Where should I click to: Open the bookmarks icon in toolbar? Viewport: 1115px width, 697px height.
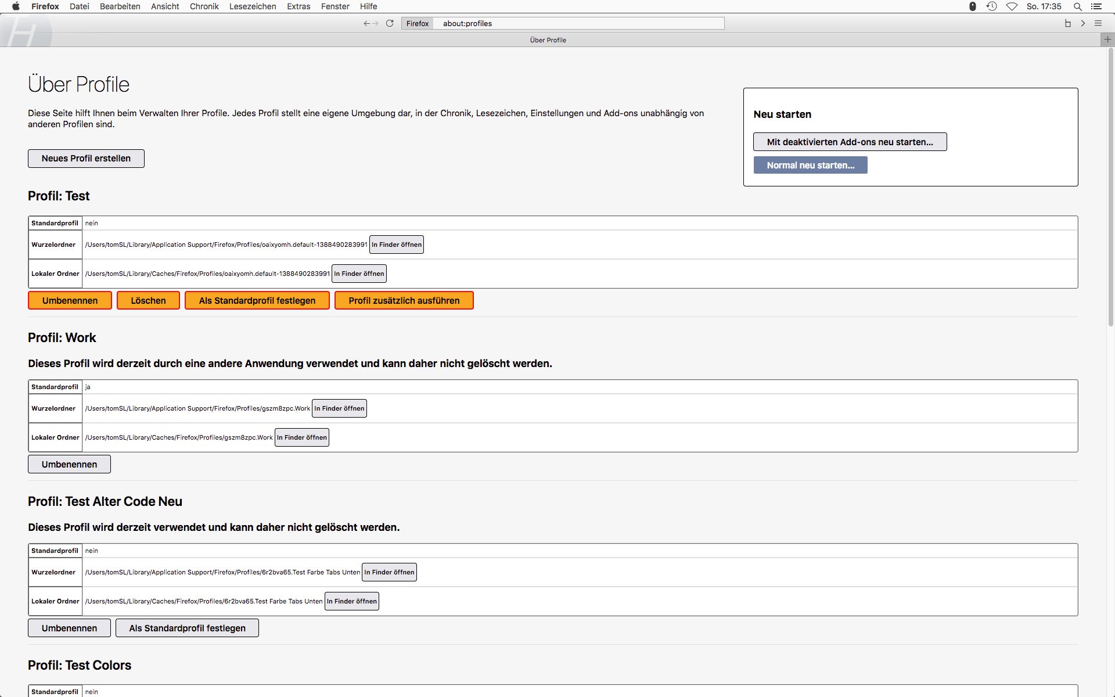tap(1067, 23)
